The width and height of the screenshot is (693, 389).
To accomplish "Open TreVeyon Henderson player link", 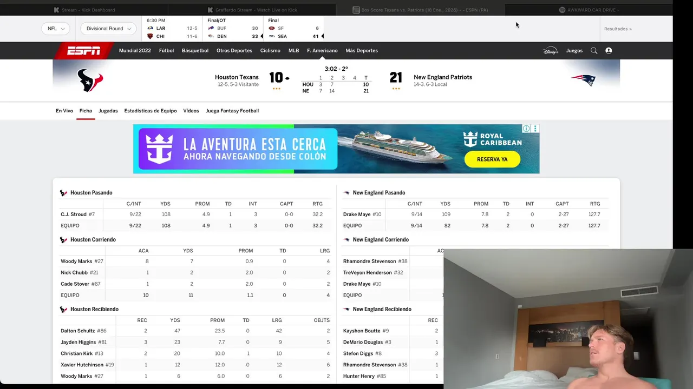I will tap(368, 273).
